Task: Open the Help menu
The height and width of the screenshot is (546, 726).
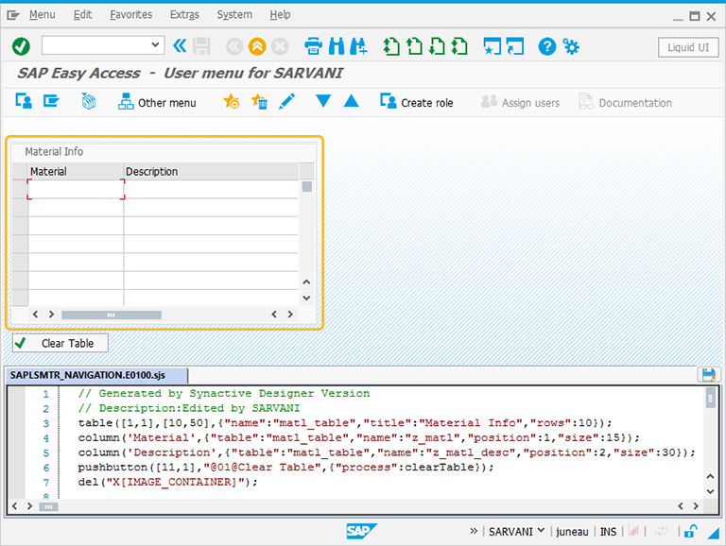Action: click(280, 15)
